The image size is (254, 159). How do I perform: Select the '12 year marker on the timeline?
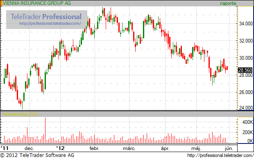click(x=60, y=148)
